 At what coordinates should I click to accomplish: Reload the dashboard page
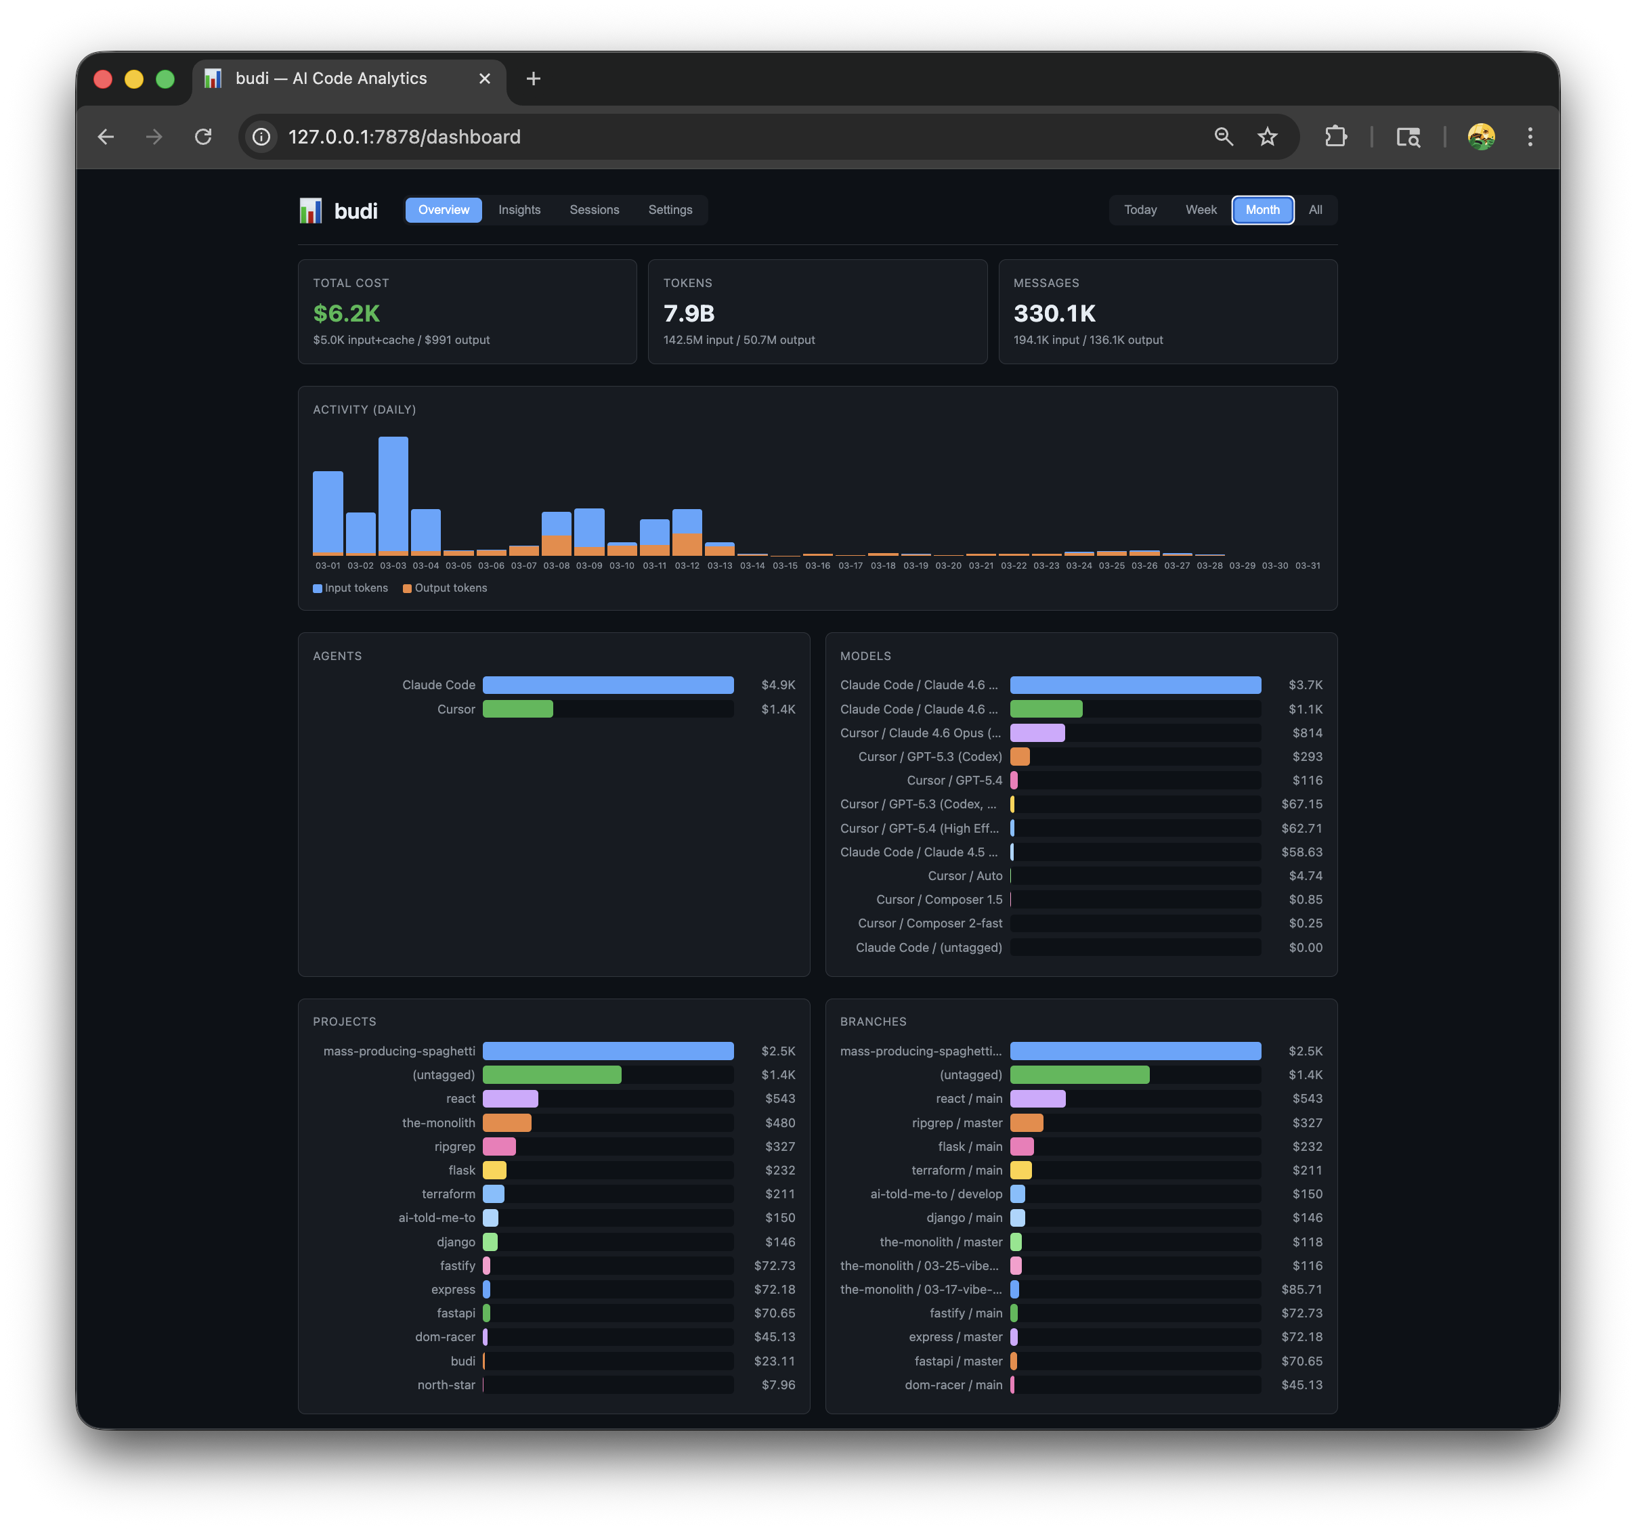pos(204,137)
